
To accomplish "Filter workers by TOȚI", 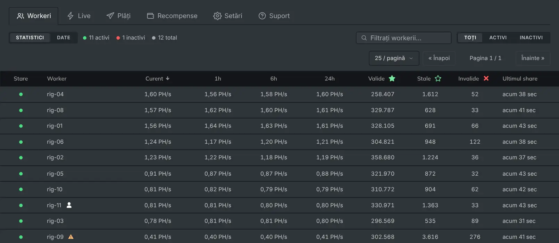I will (470, 37).
